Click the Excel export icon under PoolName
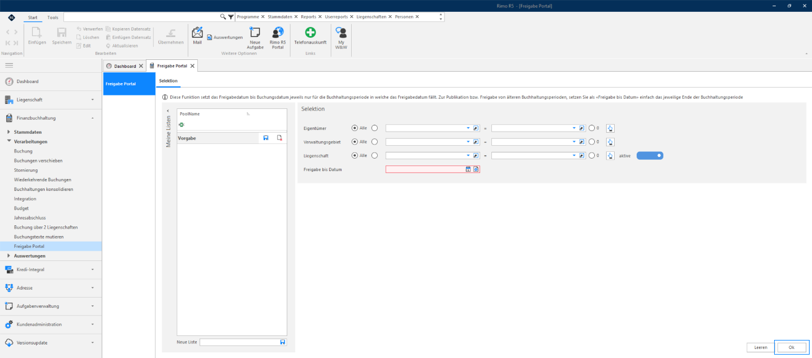This screenshot has width=812, height=358. [182, 124]
